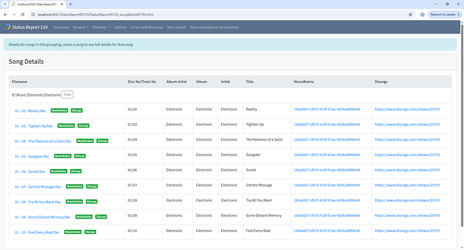Copy the folder path with the Copy button
This screenshot has height=250, width=464.
(67, 95)
